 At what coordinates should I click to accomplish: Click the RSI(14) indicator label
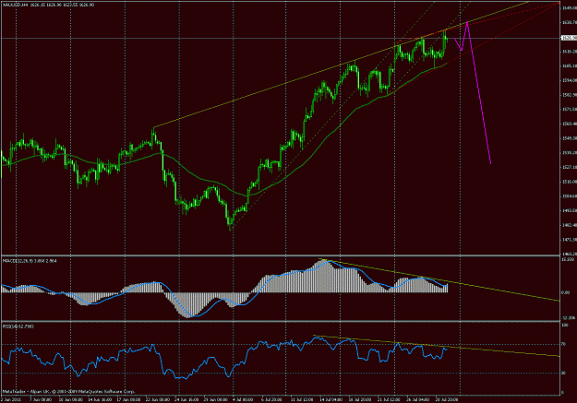18,326
